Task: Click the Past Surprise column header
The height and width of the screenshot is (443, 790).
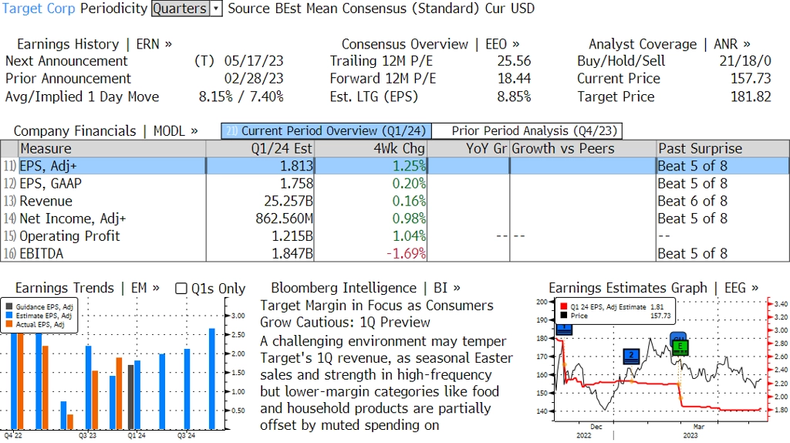Action: pos(722,149)
